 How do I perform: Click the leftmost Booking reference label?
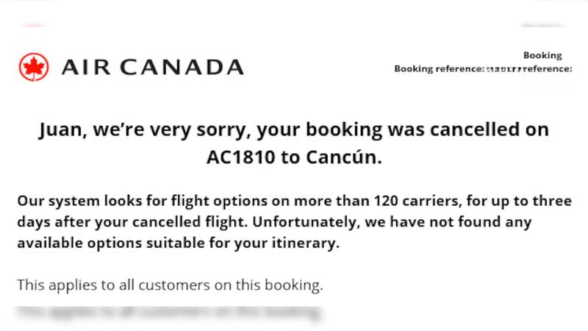(438, 69)
